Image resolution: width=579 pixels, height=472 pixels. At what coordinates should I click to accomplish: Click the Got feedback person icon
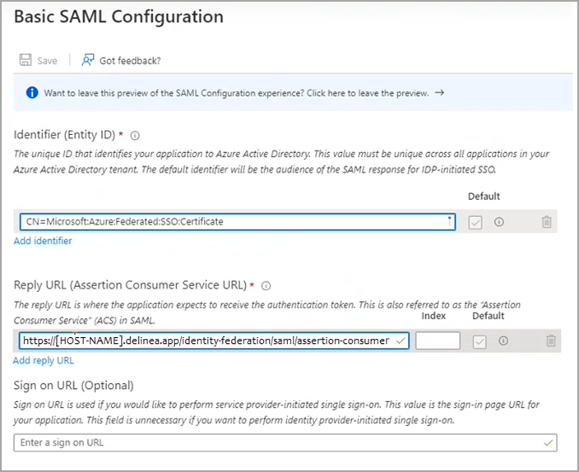tap(88, 61)
